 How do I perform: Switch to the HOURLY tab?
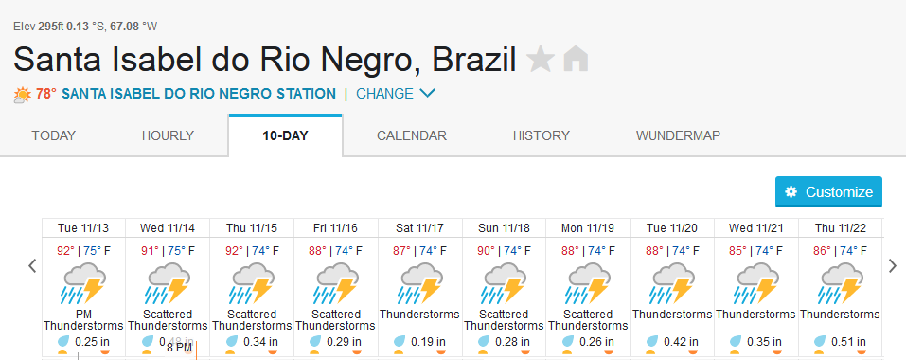169,135
